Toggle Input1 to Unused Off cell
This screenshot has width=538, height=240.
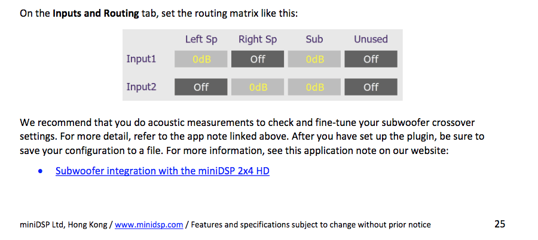(x=371, y=59)
